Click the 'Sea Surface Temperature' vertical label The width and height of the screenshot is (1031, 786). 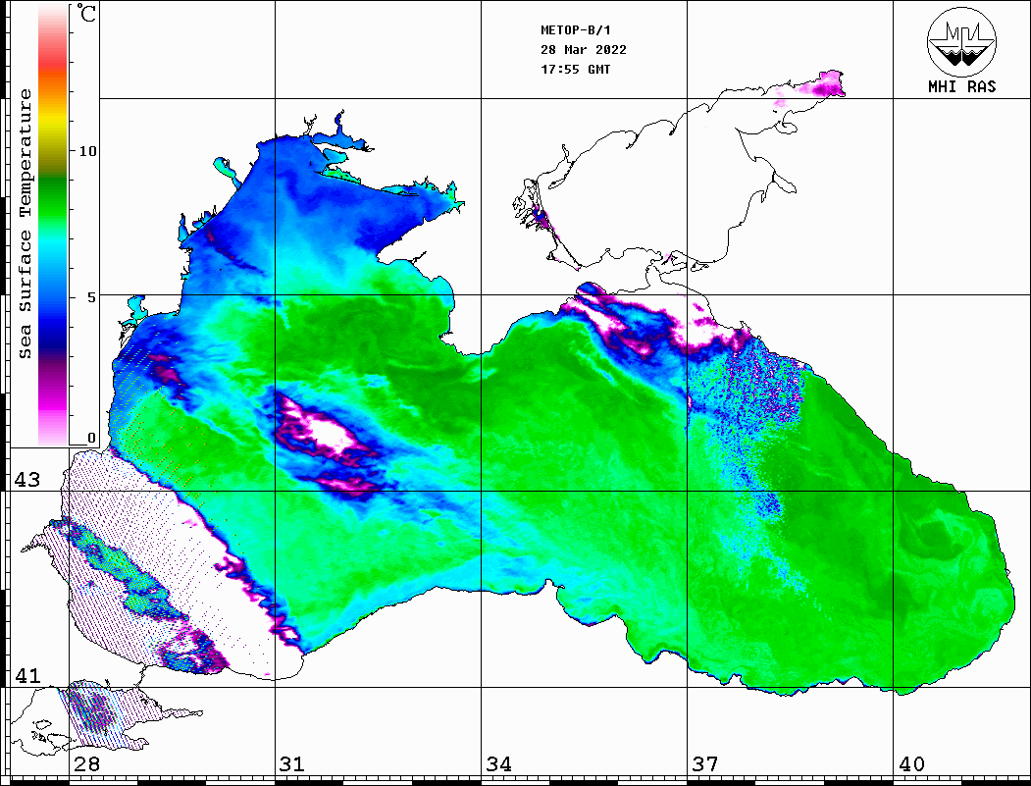25,224
